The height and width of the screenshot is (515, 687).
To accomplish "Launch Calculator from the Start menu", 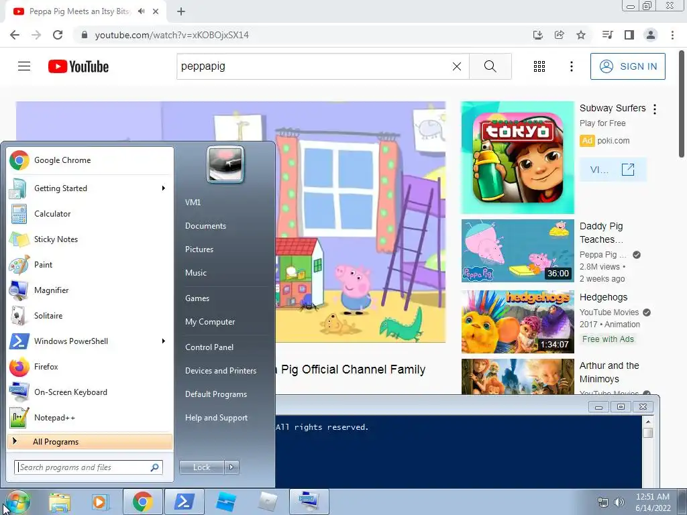I will 90,214.
